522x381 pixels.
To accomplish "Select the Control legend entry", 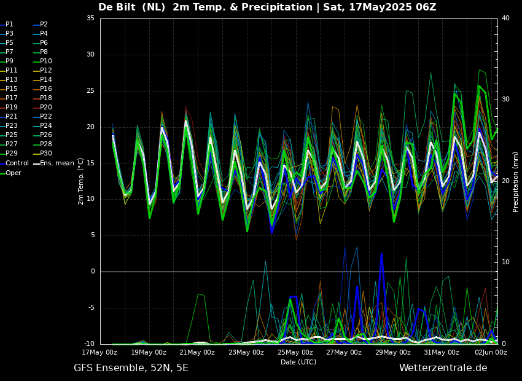I will 17,163.
